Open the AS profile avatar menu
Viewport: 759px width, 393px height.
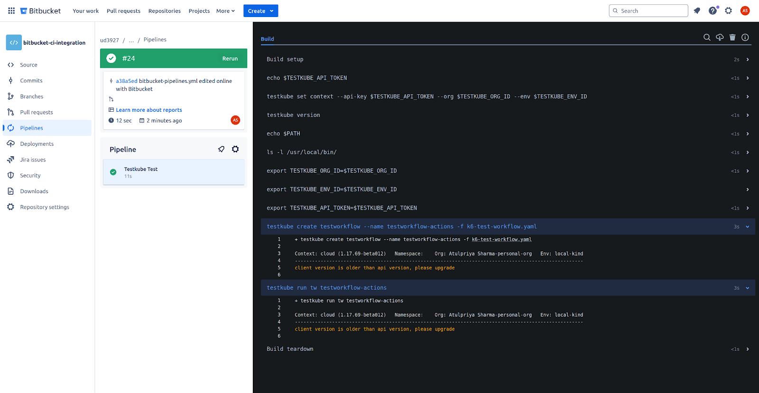pos(745,10)
